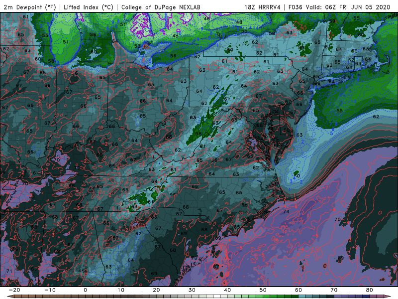Click the '60' colorbar scale label
This screenshot has width=398, height=299.
(x=298, y=290)
